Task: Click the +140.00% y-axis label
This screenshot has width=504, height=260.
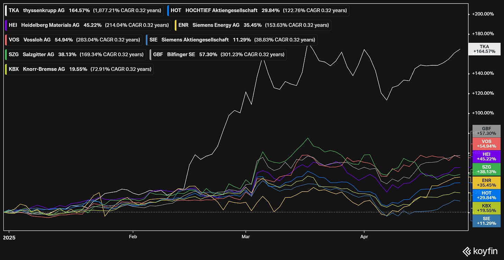Action: 483,73
